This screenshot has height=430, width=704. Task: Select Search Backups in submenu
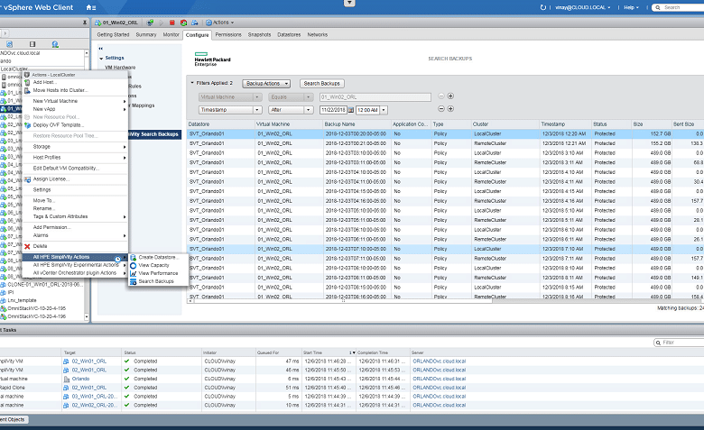pos(156,281)
